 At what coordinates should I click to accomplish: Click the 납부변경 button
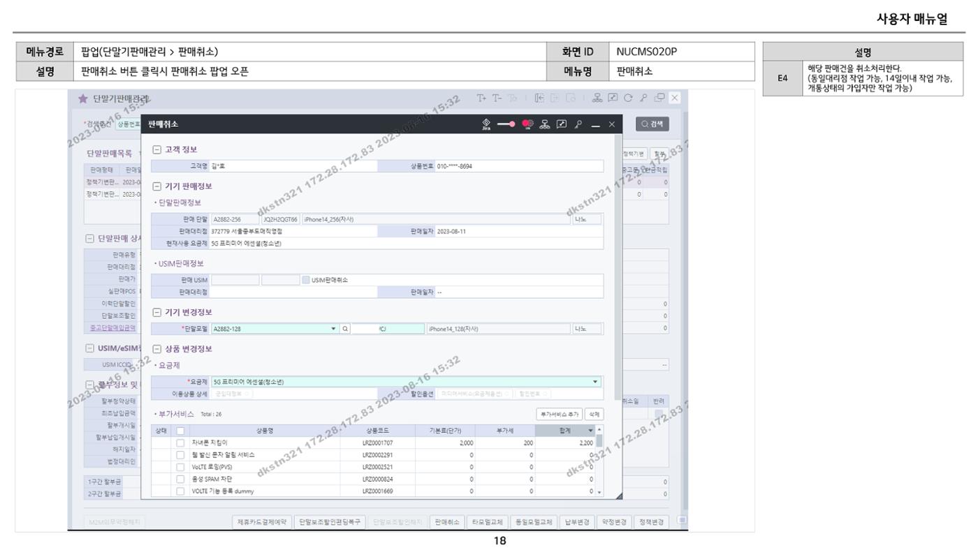(576, 521)
